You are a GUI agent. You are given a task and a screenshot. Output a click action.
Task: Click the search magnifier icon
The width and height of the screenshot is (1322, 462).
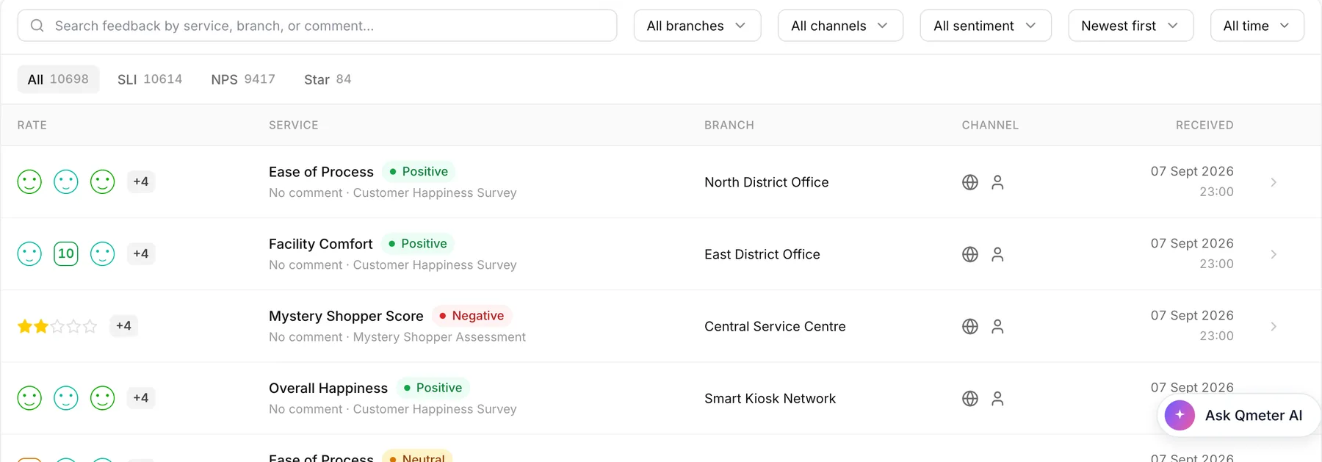click(37, 26)
